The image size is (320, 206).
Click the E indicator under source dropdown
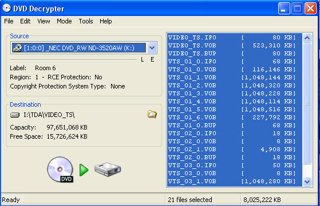[x=152, y=59]
